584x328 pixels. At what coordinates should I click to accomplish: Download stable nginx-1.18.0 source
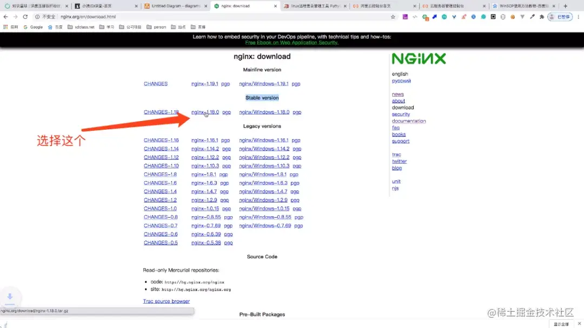pyautogui.click(x=205, y=112)
